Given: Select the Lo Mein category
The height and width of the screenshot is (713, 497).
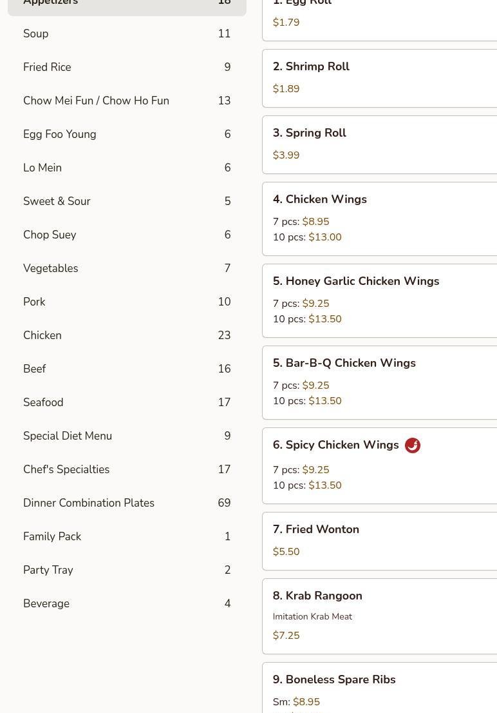Looking at the screenshot, I should 127,168.
